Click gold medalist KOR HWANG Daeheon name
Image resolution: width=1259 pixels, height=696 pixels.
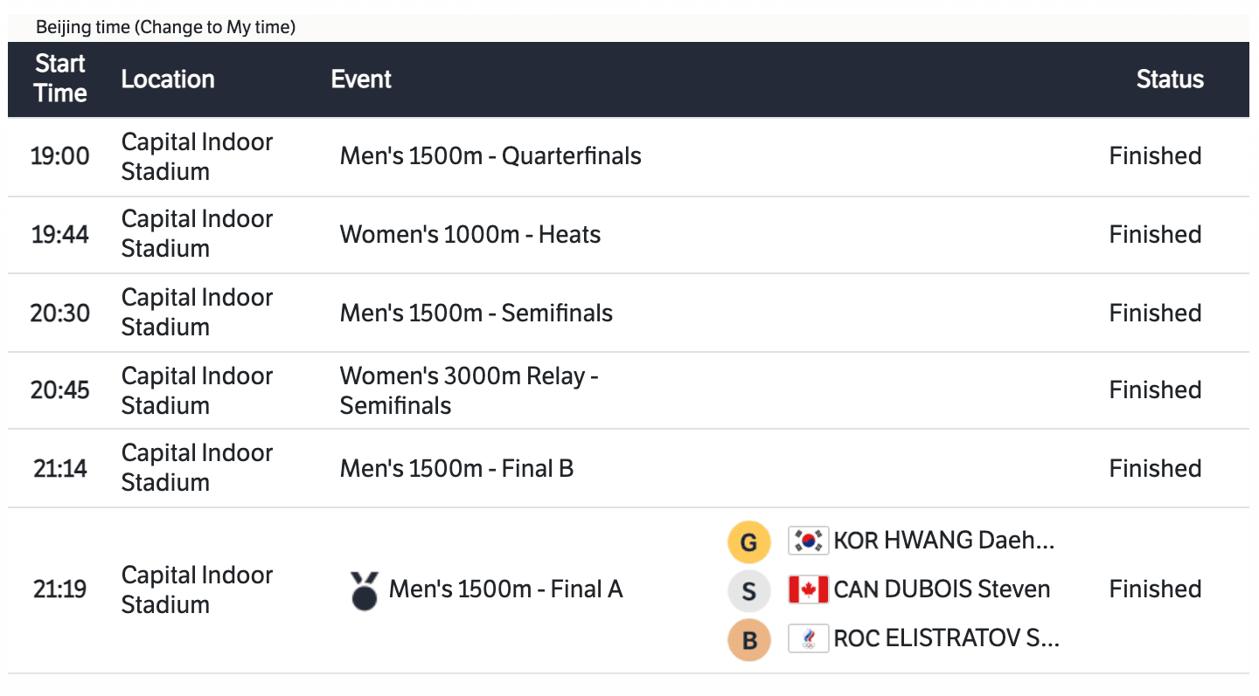[944, 541]
